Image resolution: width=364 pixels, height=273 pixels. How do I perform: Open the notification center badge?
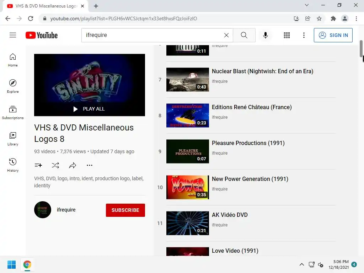[354, 264]
